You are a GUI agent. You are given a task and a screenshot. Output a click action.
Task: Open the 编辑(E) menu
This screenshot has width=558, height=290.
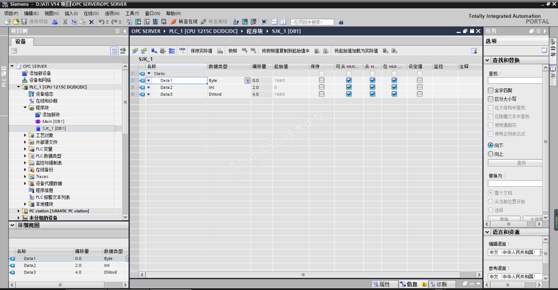[31, 13]
